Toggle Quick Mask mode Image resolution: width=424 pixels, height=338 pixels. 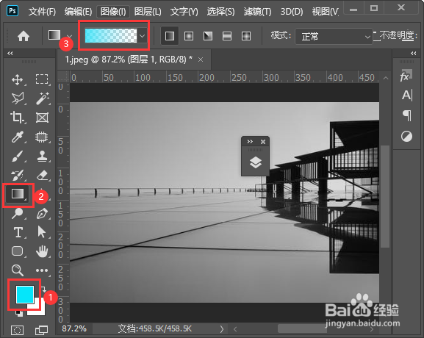(17, 330)
